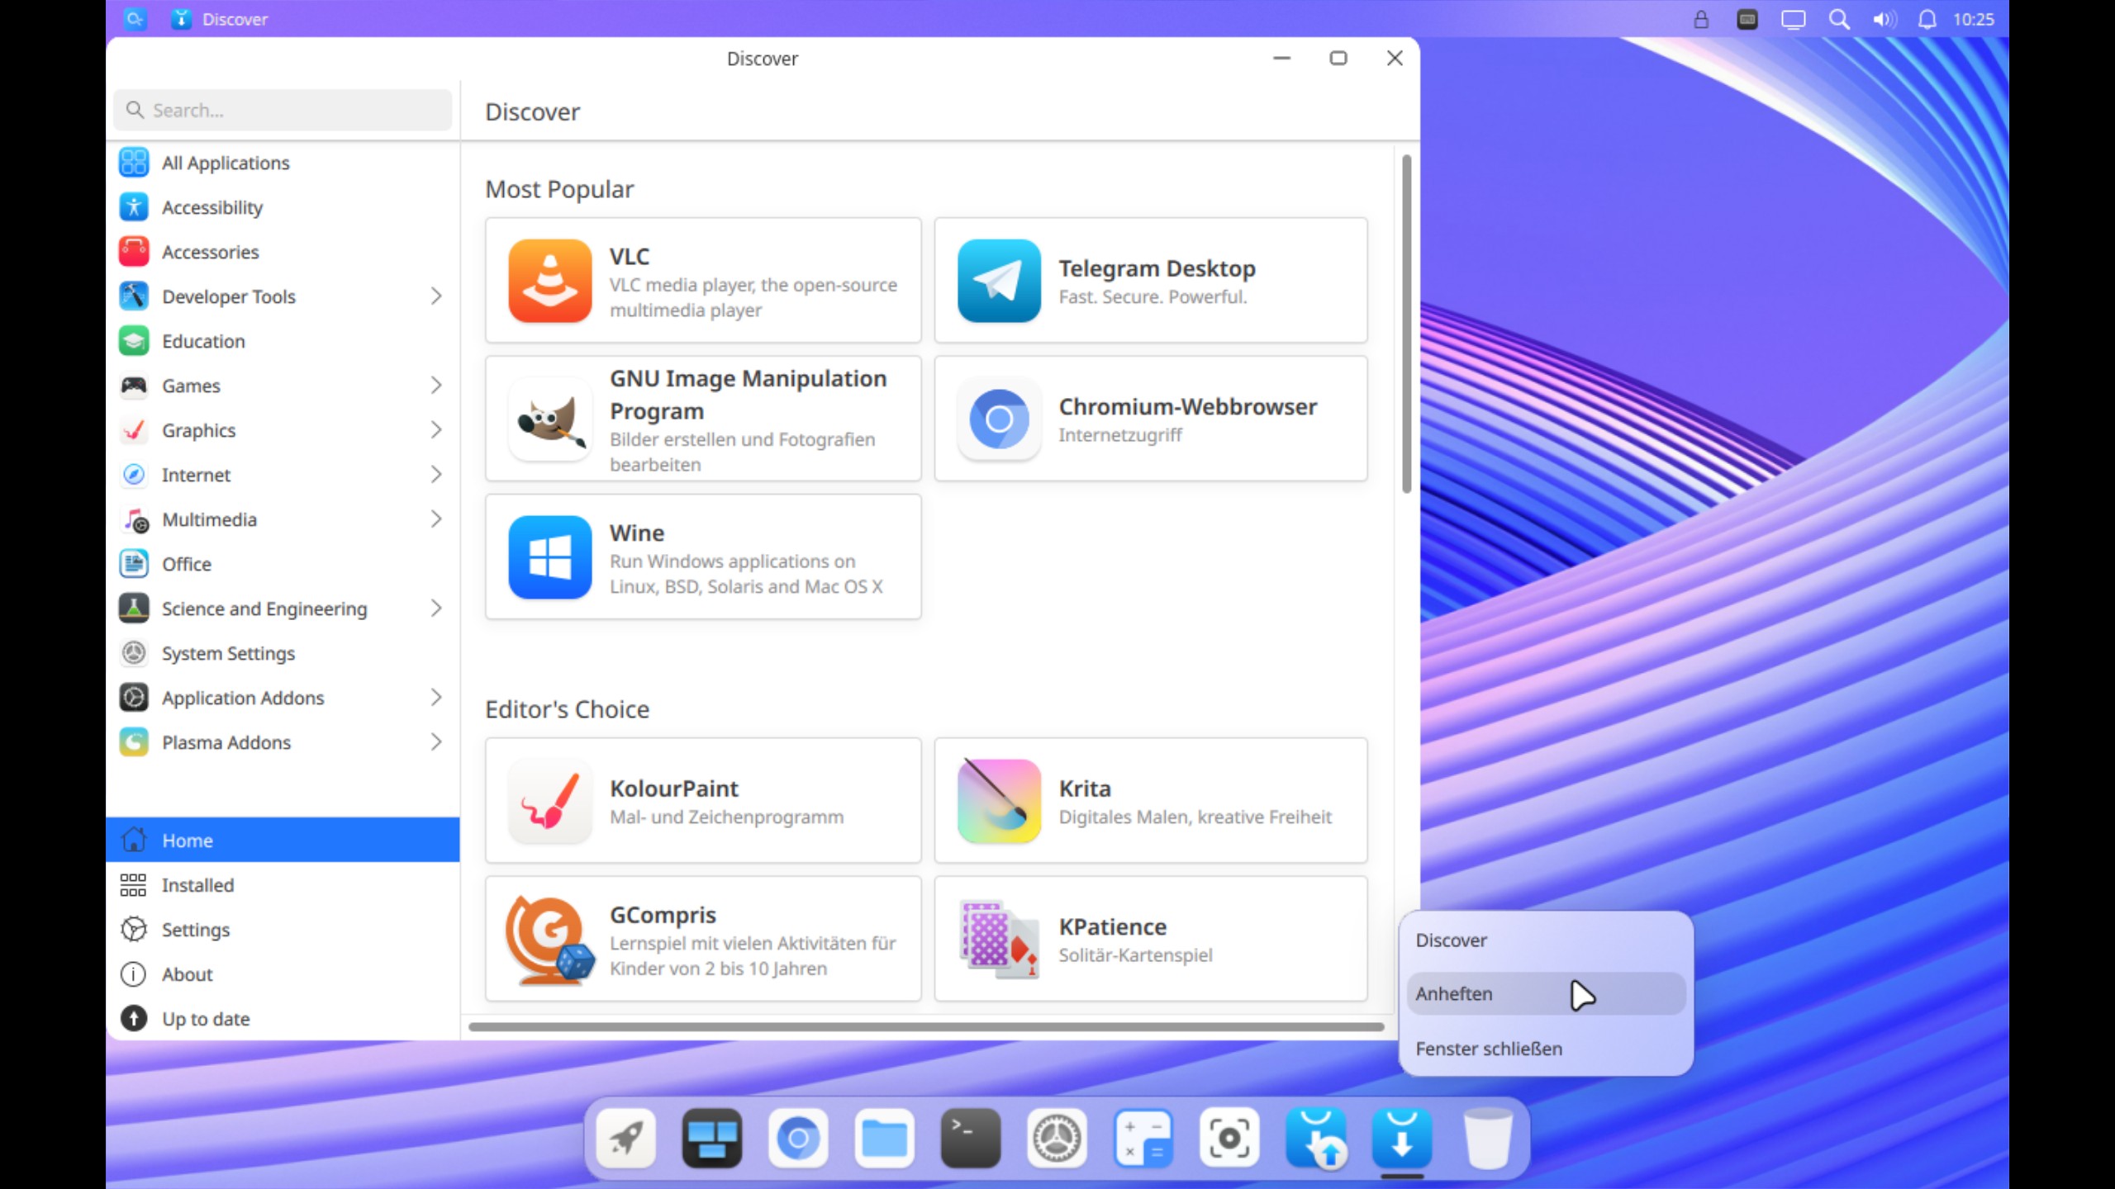Viewport: 2115px width, 1189px height.
Task: Choose Fenster schließen in context menu
Action: tap(1545, 1049)
